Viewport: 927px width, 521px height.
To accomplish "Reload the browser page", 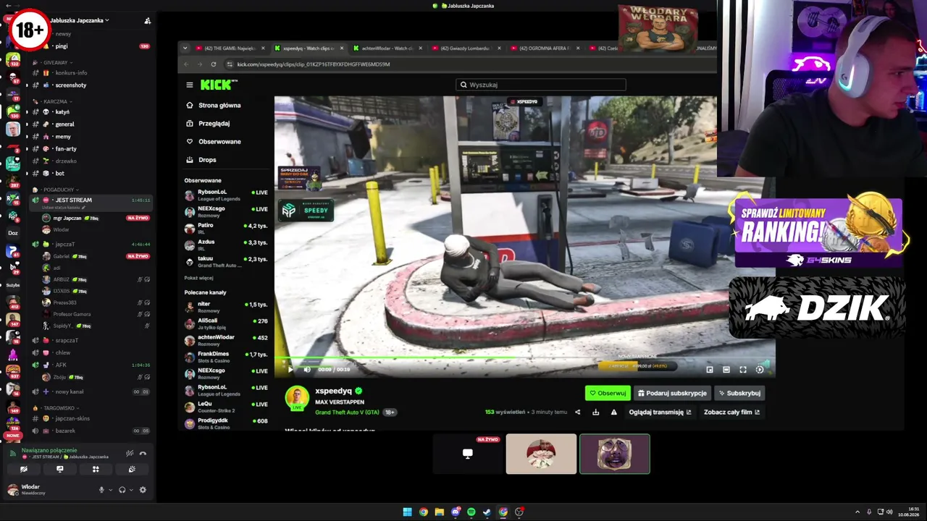I will pos(213,64).
